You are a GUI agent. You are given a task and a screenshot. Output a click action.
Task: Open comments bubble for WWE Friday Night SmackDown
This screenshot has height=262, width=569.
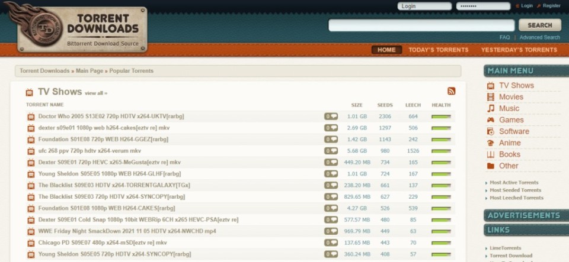coord(331,231)
